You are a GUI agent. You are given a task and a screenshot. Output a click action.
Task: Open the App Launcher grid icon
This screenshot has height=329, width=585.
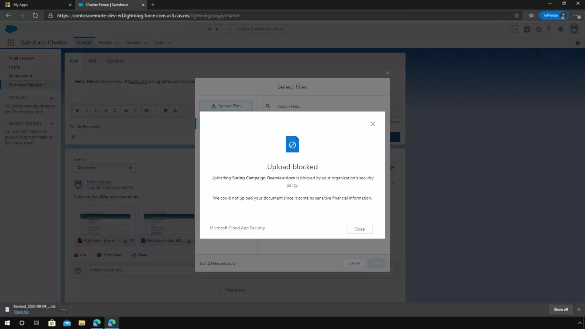pos(11,42)
